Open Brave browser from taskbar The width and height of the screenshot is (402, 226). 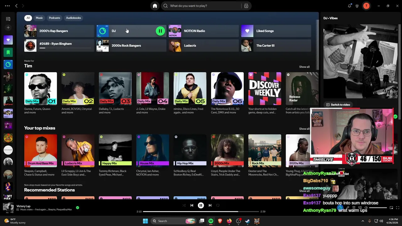220,221
